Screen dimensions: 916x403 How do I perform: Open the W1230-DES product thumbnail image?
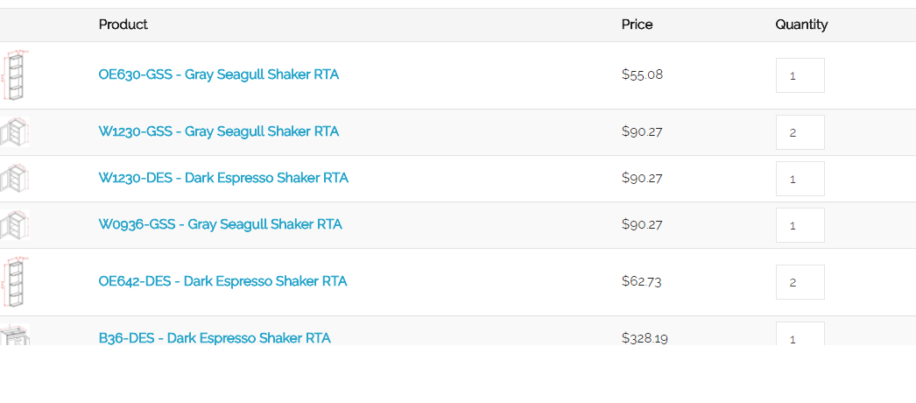tap(15, 179)
